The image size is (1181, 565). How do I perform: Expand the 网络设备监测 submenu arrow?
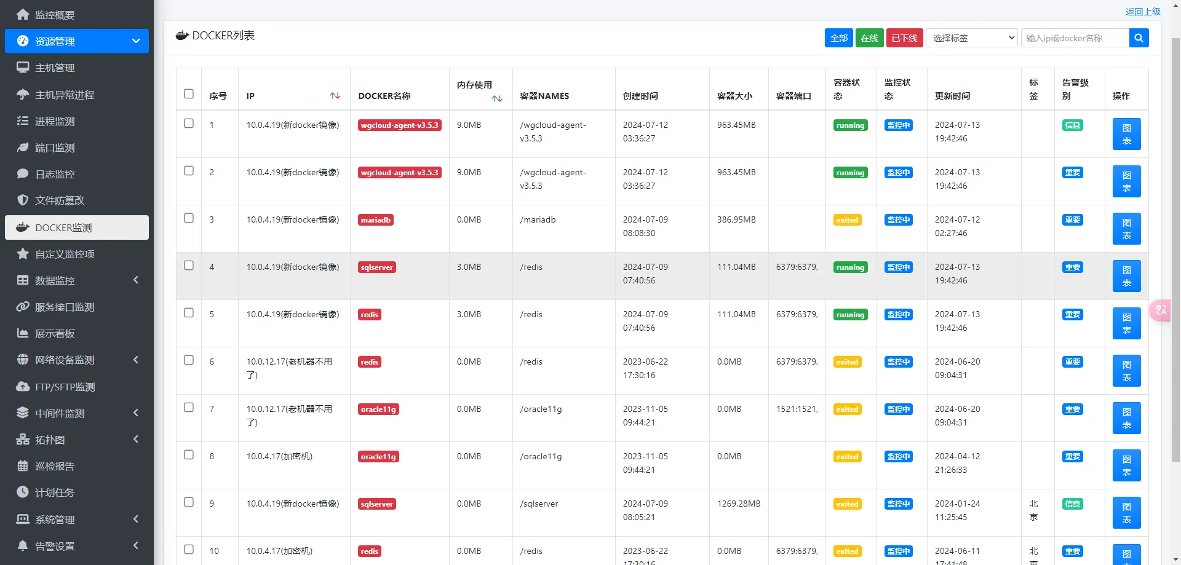[136, 359]
